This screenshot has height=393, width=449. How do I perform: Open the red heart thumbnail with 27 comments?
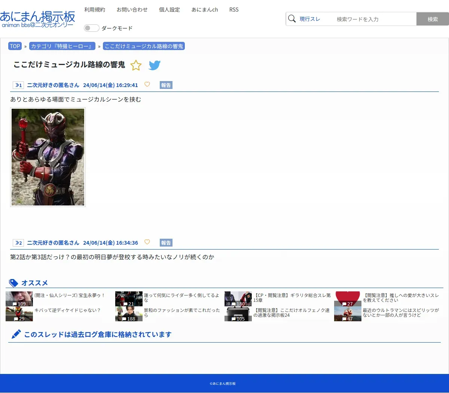pyautogui.click(x=348, y=299)
